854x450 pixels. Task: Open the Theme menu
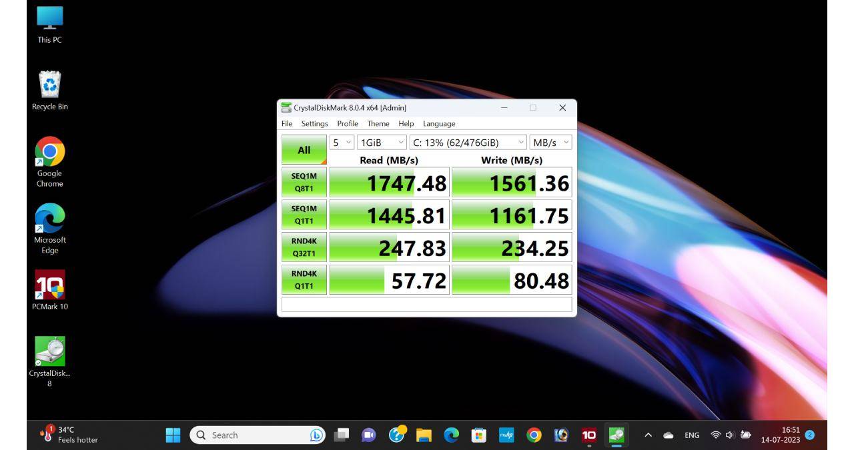(378, 123)
